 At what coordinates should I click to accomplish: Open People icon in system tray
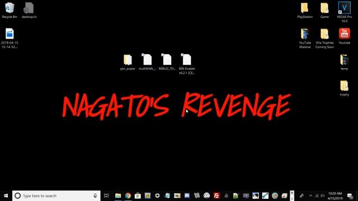coord(302,195)
